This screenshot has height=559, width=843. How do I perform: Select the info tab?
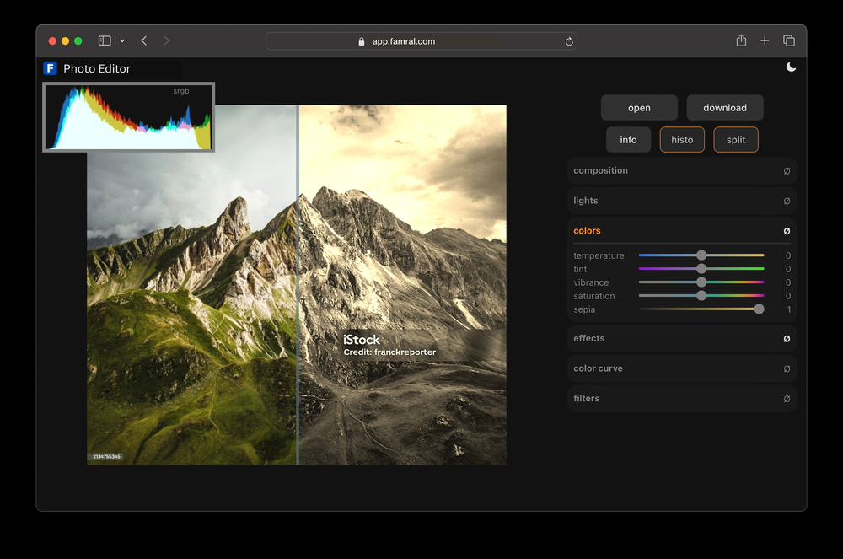pyautogui.click(x=628, y=139)
